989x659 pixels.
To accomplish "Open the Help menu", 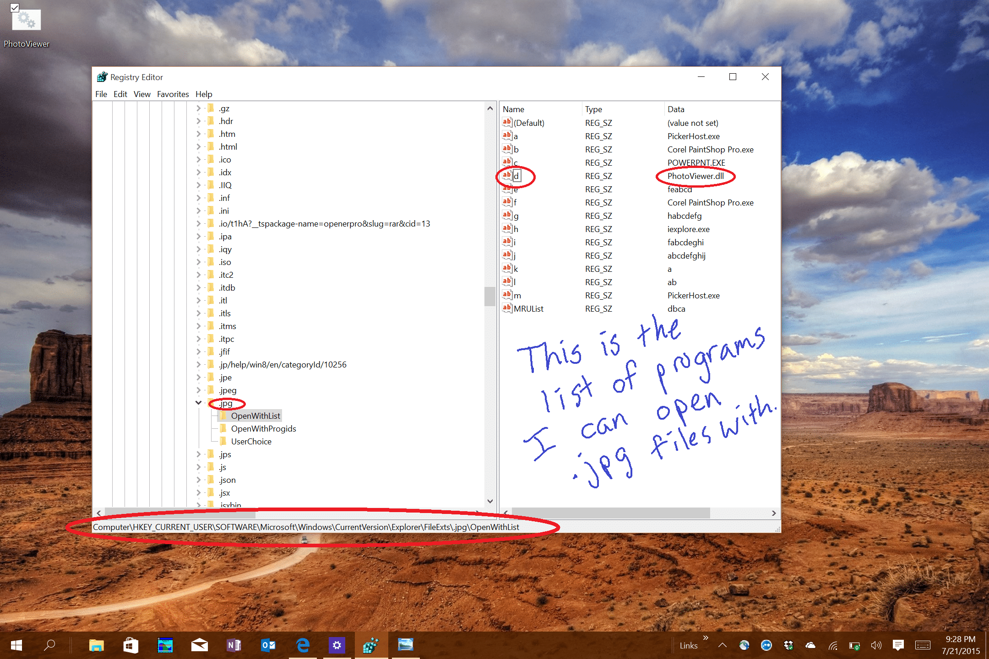I will pyautogui.click(x=204, y=94).
